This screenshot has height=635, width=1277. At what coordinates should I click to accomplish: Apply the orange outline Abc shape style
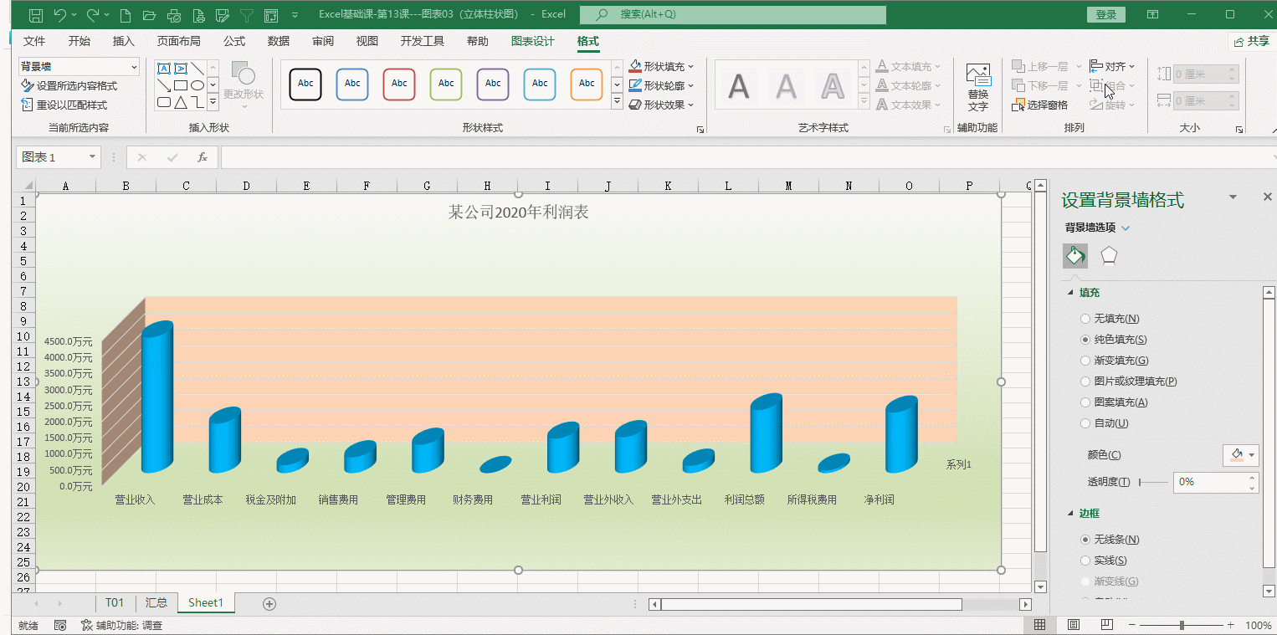pos(587,84)
